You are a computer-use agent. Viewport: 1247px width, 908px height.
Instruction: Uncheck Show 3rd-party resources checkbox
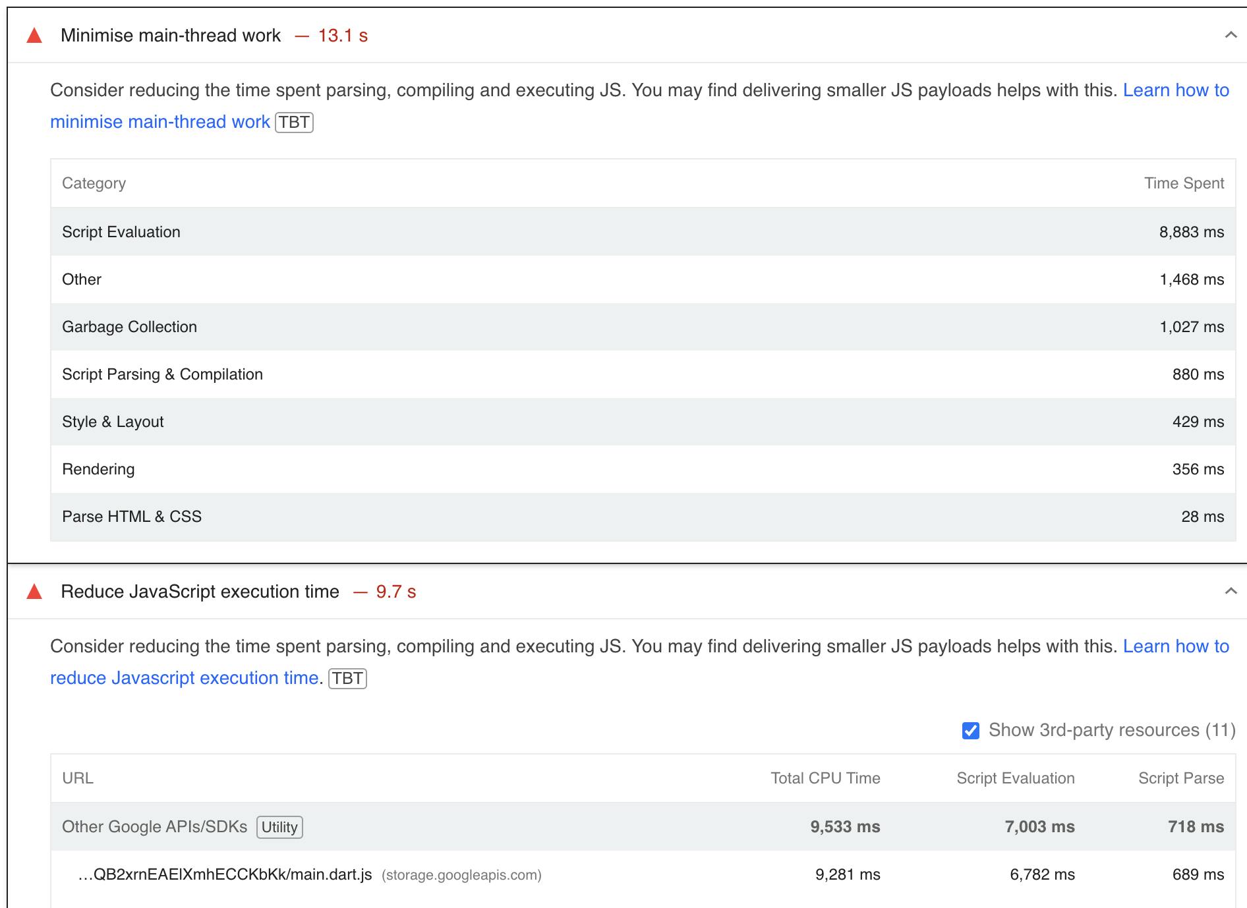pyautogui.click(x=970, y=730)
